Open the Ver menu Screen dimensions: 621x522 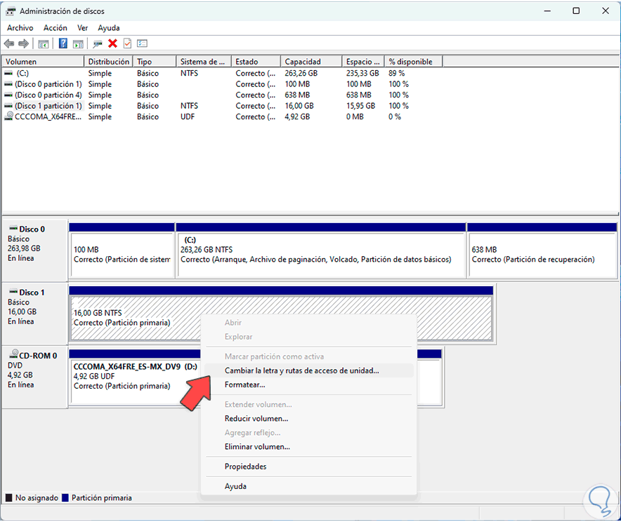[x=82, y=27]
